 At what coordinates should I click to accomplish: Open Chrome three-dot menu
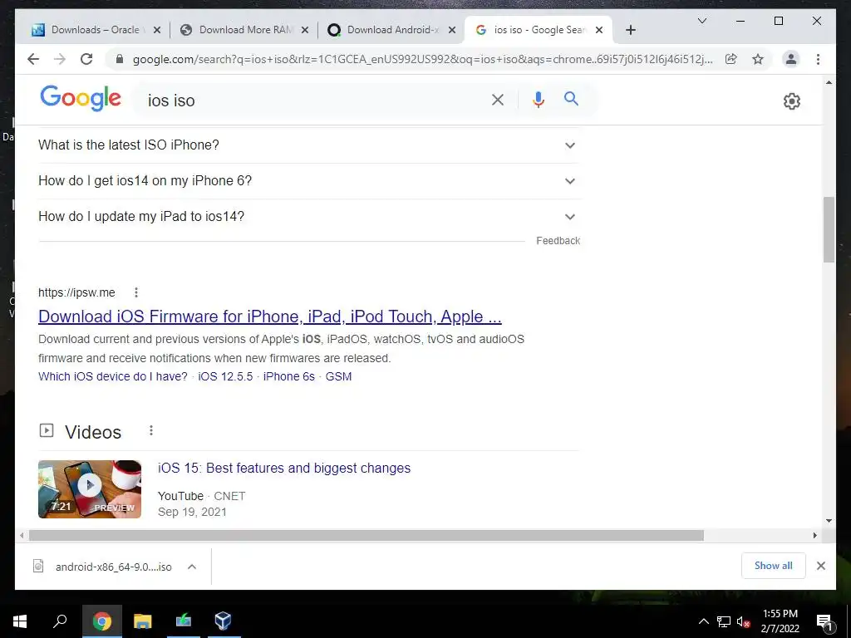[818, 59]
